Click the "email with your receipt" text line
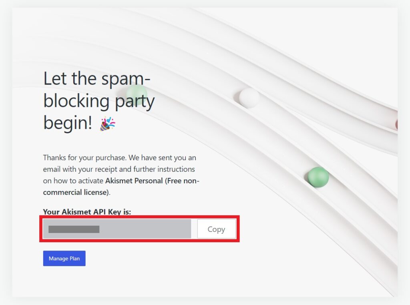This screenshot has height=305, width=410. [x=119, y=169]
